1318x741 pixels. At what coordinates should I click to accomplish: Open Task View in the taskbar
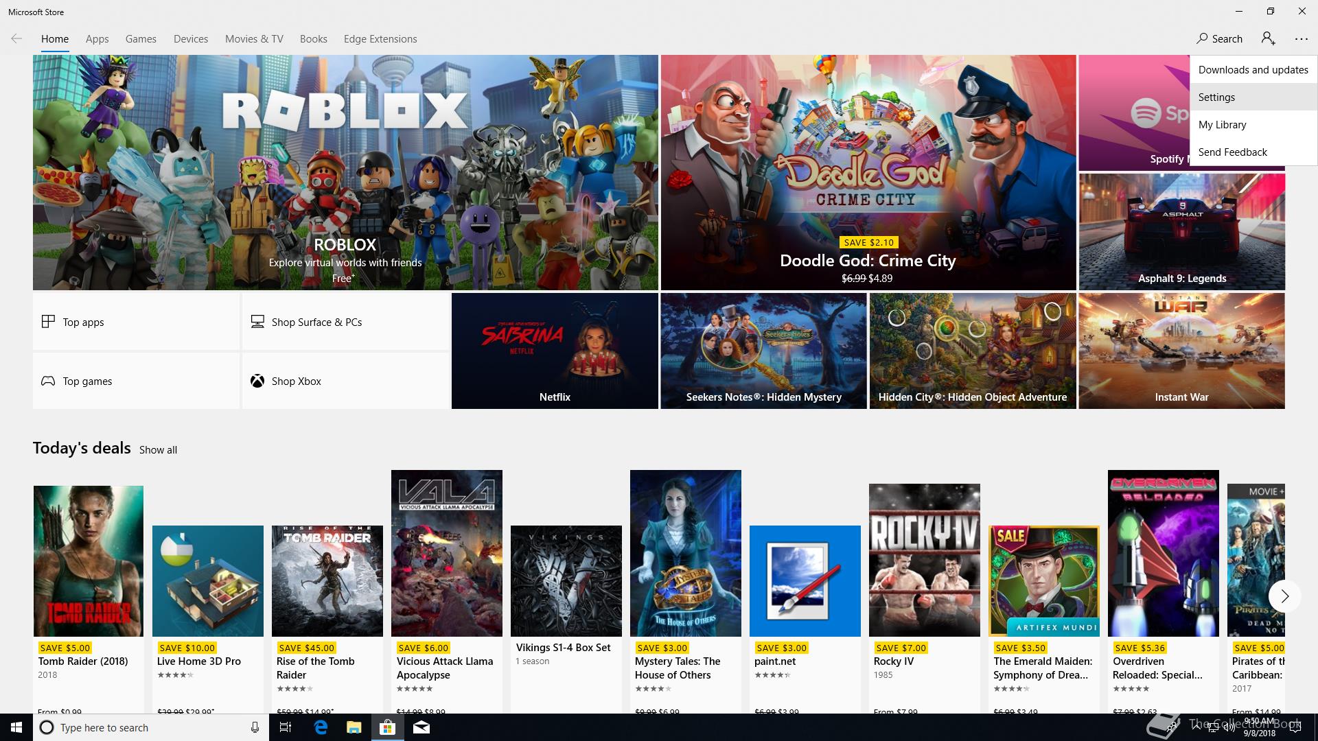pos(286,727)
